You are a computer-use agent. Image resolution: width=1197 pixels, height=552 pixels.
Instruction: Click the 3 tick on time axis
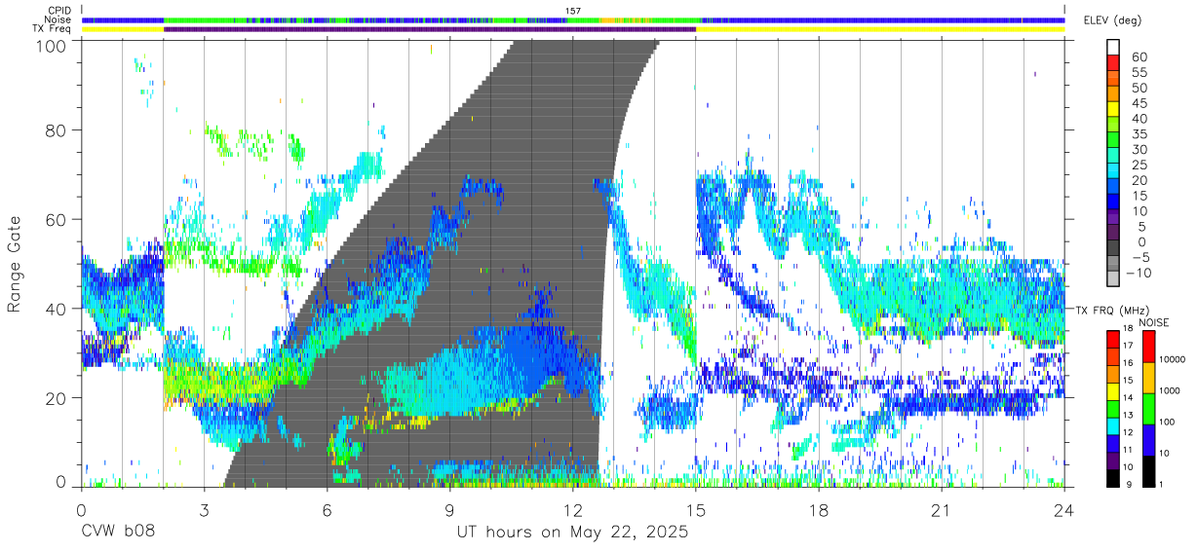point(203,510)
